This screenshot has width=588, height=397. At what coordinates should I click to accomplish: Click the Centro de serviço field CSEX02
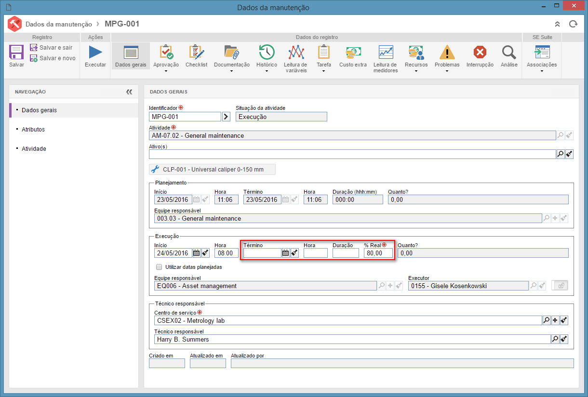pyautogui.click(x=348, y=320)
